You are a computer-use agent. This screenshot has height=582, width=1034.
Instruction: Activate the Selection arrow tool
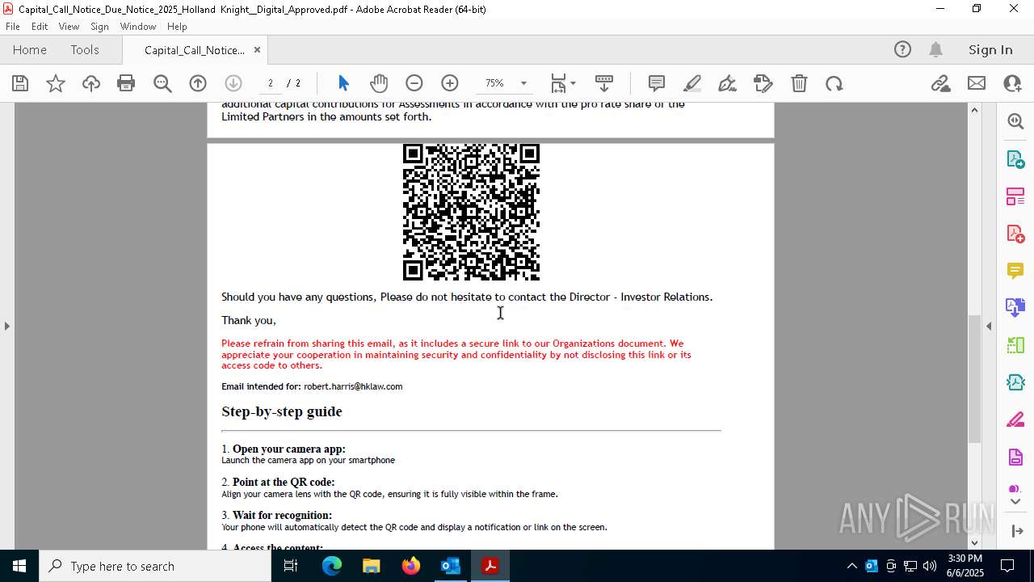click(x=343, y=83)
